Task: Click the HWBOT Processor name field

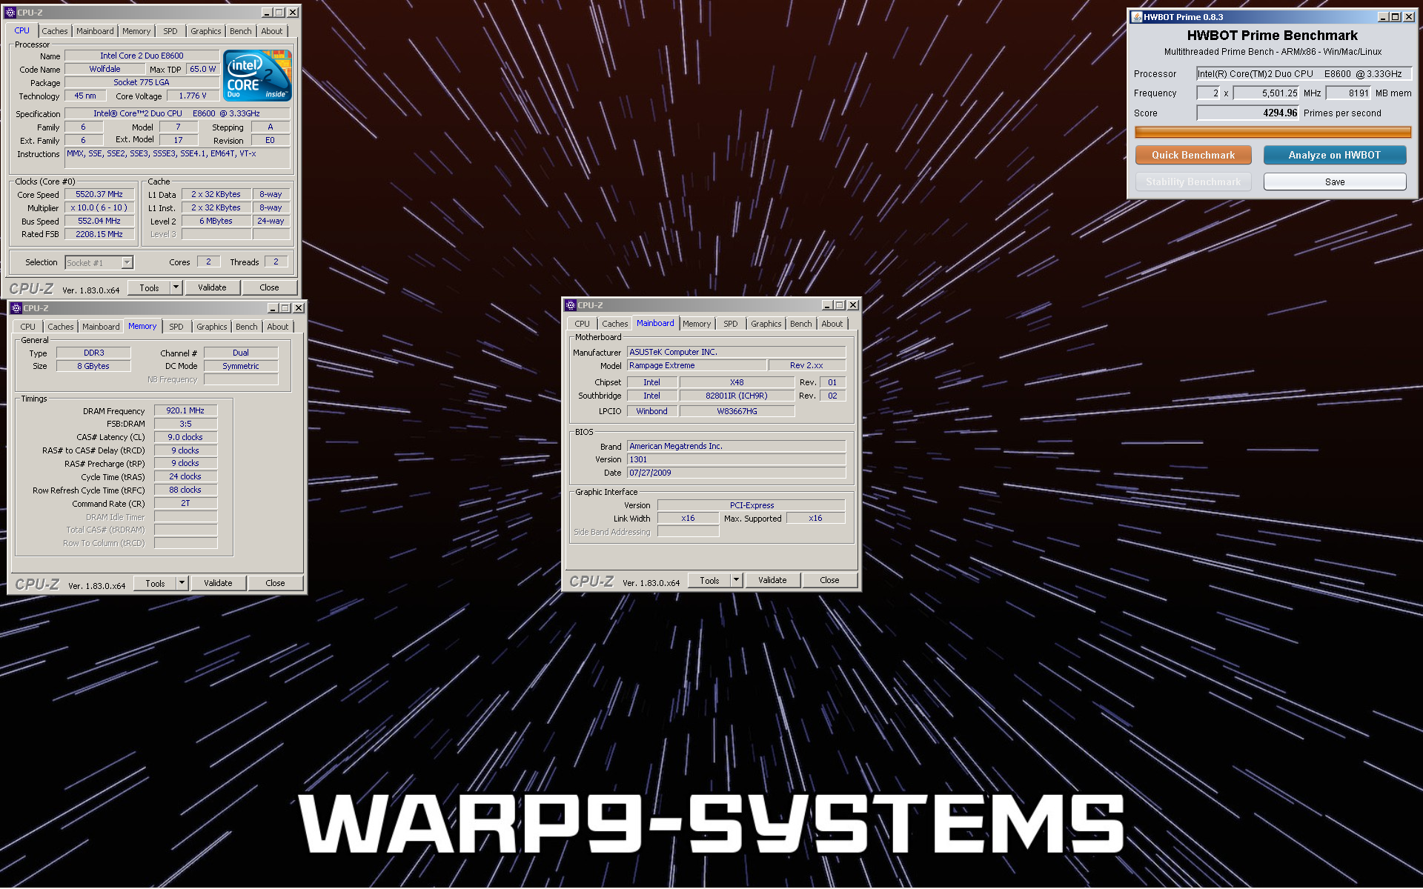Action: coord(1304,73)
